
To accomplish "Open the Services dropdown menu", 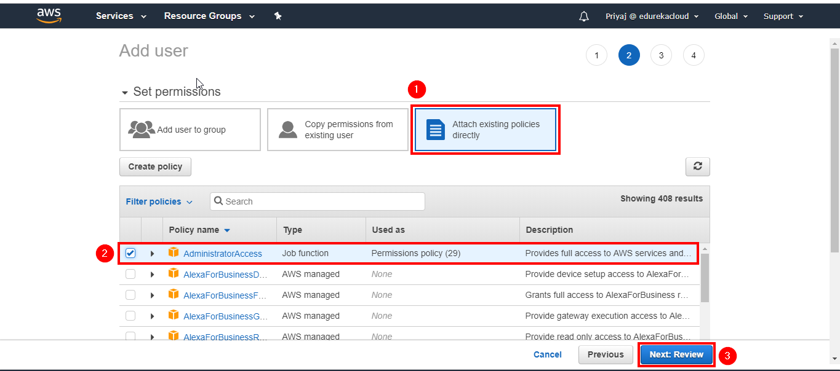I will click(121, 16).
